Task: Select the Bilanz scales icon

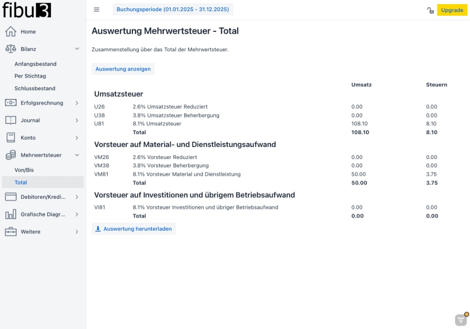Action: pos(10,49)
